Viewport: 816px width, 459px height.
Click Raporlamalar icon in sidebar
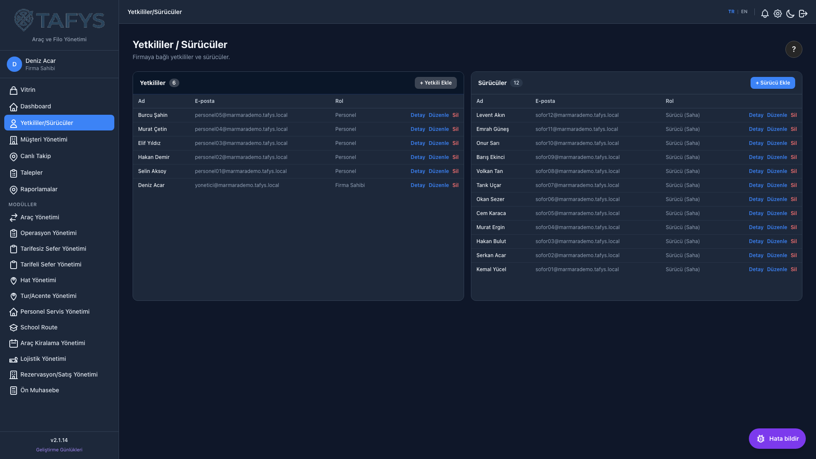pyautogui.click(x=14, y=190)
